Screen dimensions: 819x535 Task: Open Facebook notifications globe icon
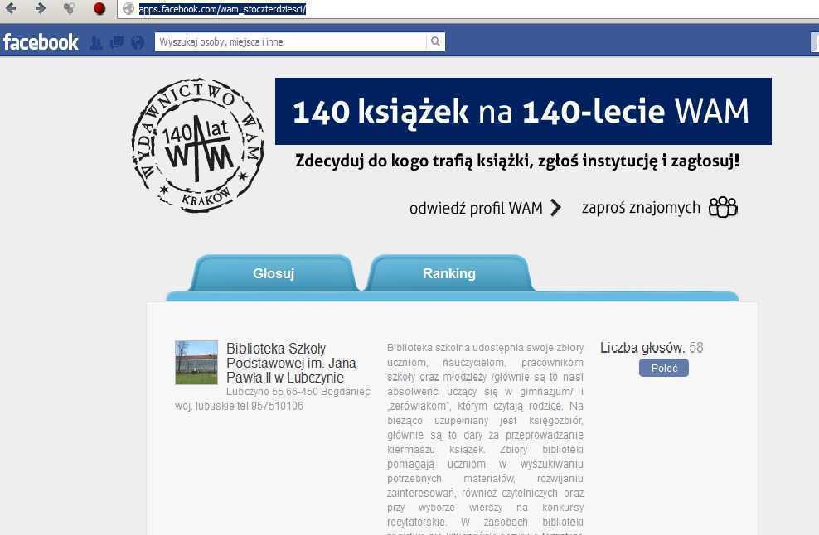(x=138, y=42)
